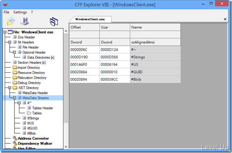
Task: Collapse the Optional Header tree node
Action: [x=14, y=52]
